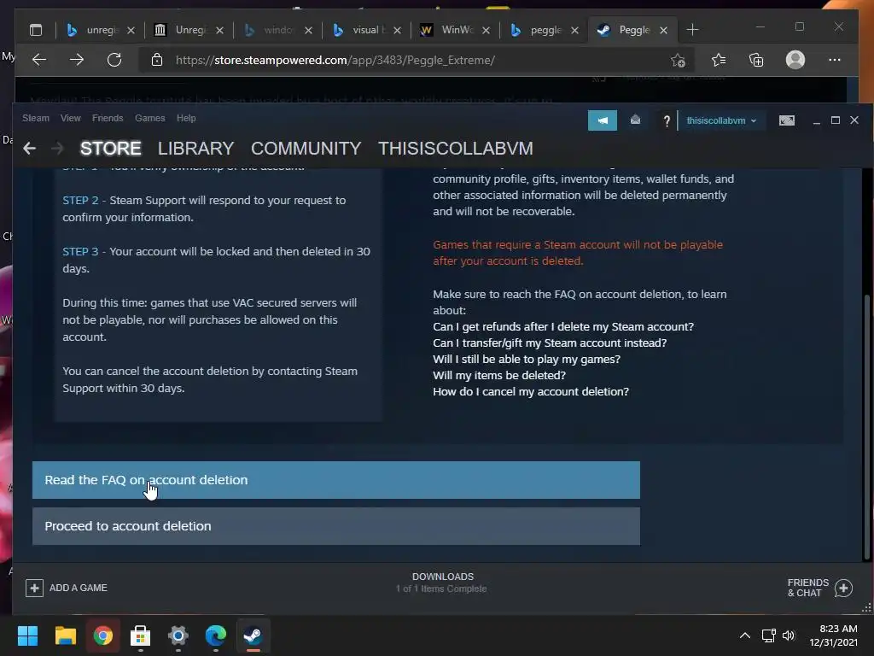Switch to COMMUNITY section
This screenshot has width=874, height=656.
click(x=306, y=149)
